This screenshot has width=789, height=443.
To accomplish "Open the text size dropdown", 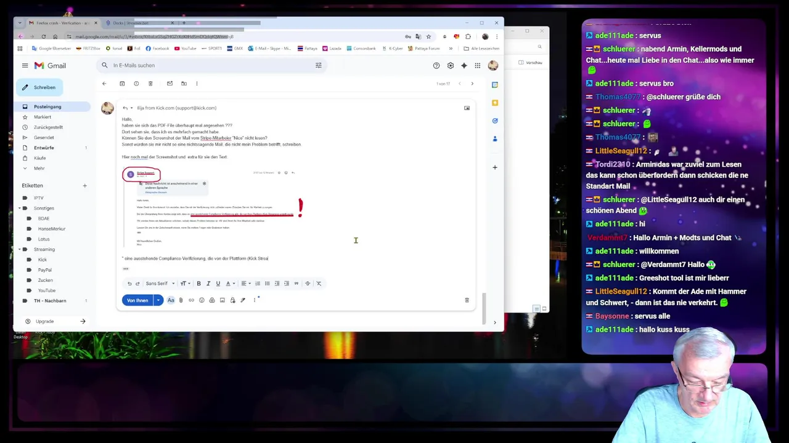I will point(184,284).
